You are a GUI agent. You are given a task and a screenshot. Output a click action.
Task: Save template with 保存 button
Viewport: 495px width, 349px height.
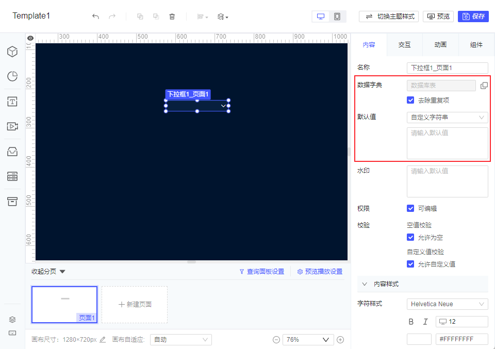pyautogui.click(x=473, y=16)
